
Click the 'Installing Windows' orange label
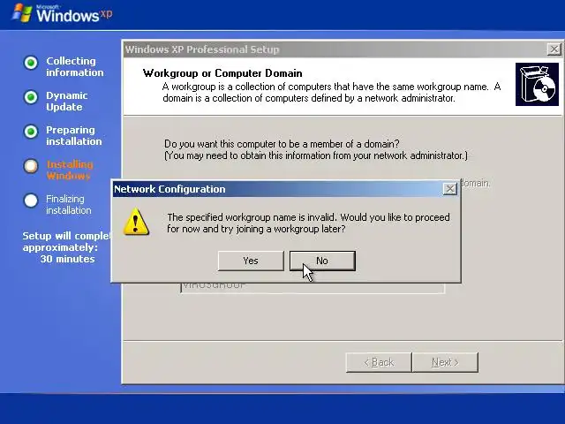click(70, 170)
